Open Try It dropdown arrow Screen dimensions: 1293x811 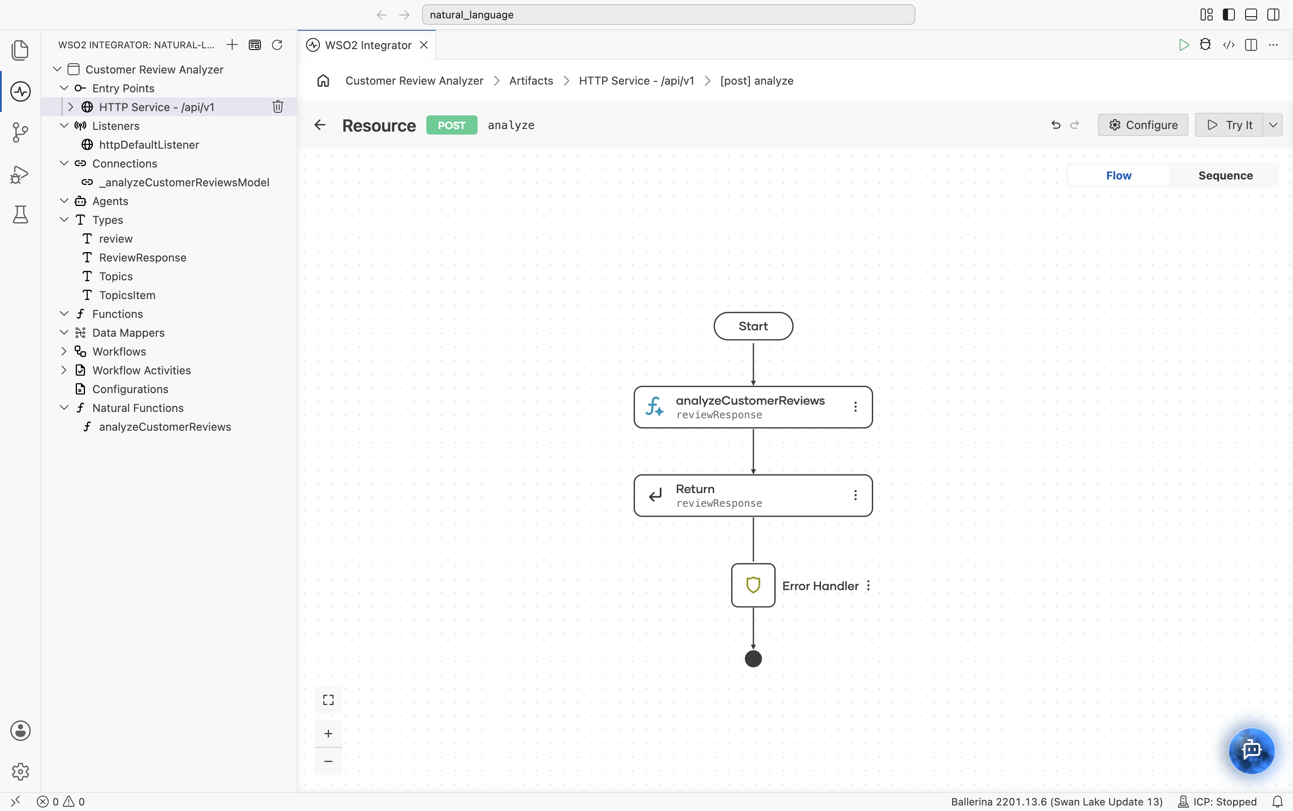point(1273,125)
